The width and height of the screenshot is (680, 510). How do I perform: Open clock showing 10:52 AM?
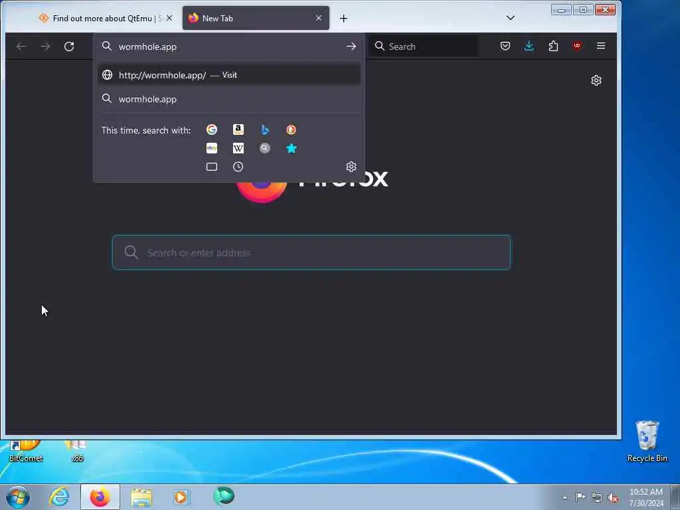[x=646, y=497]
